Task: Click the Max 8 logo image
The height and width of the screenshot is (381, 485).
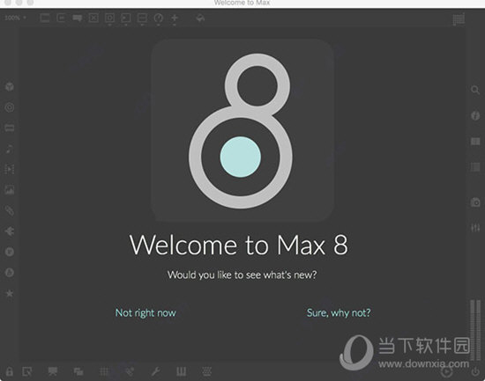Action: click(x=242, y=130)
